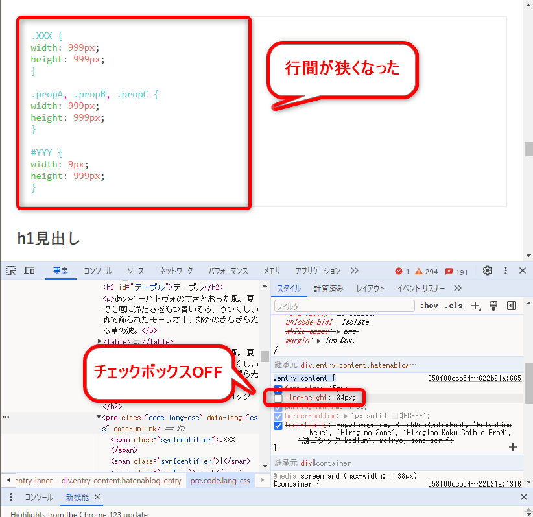This screenshot has width=533, height=517.
Task: Click DOM tree row ellipsis actions
Action: pos(6,417)
